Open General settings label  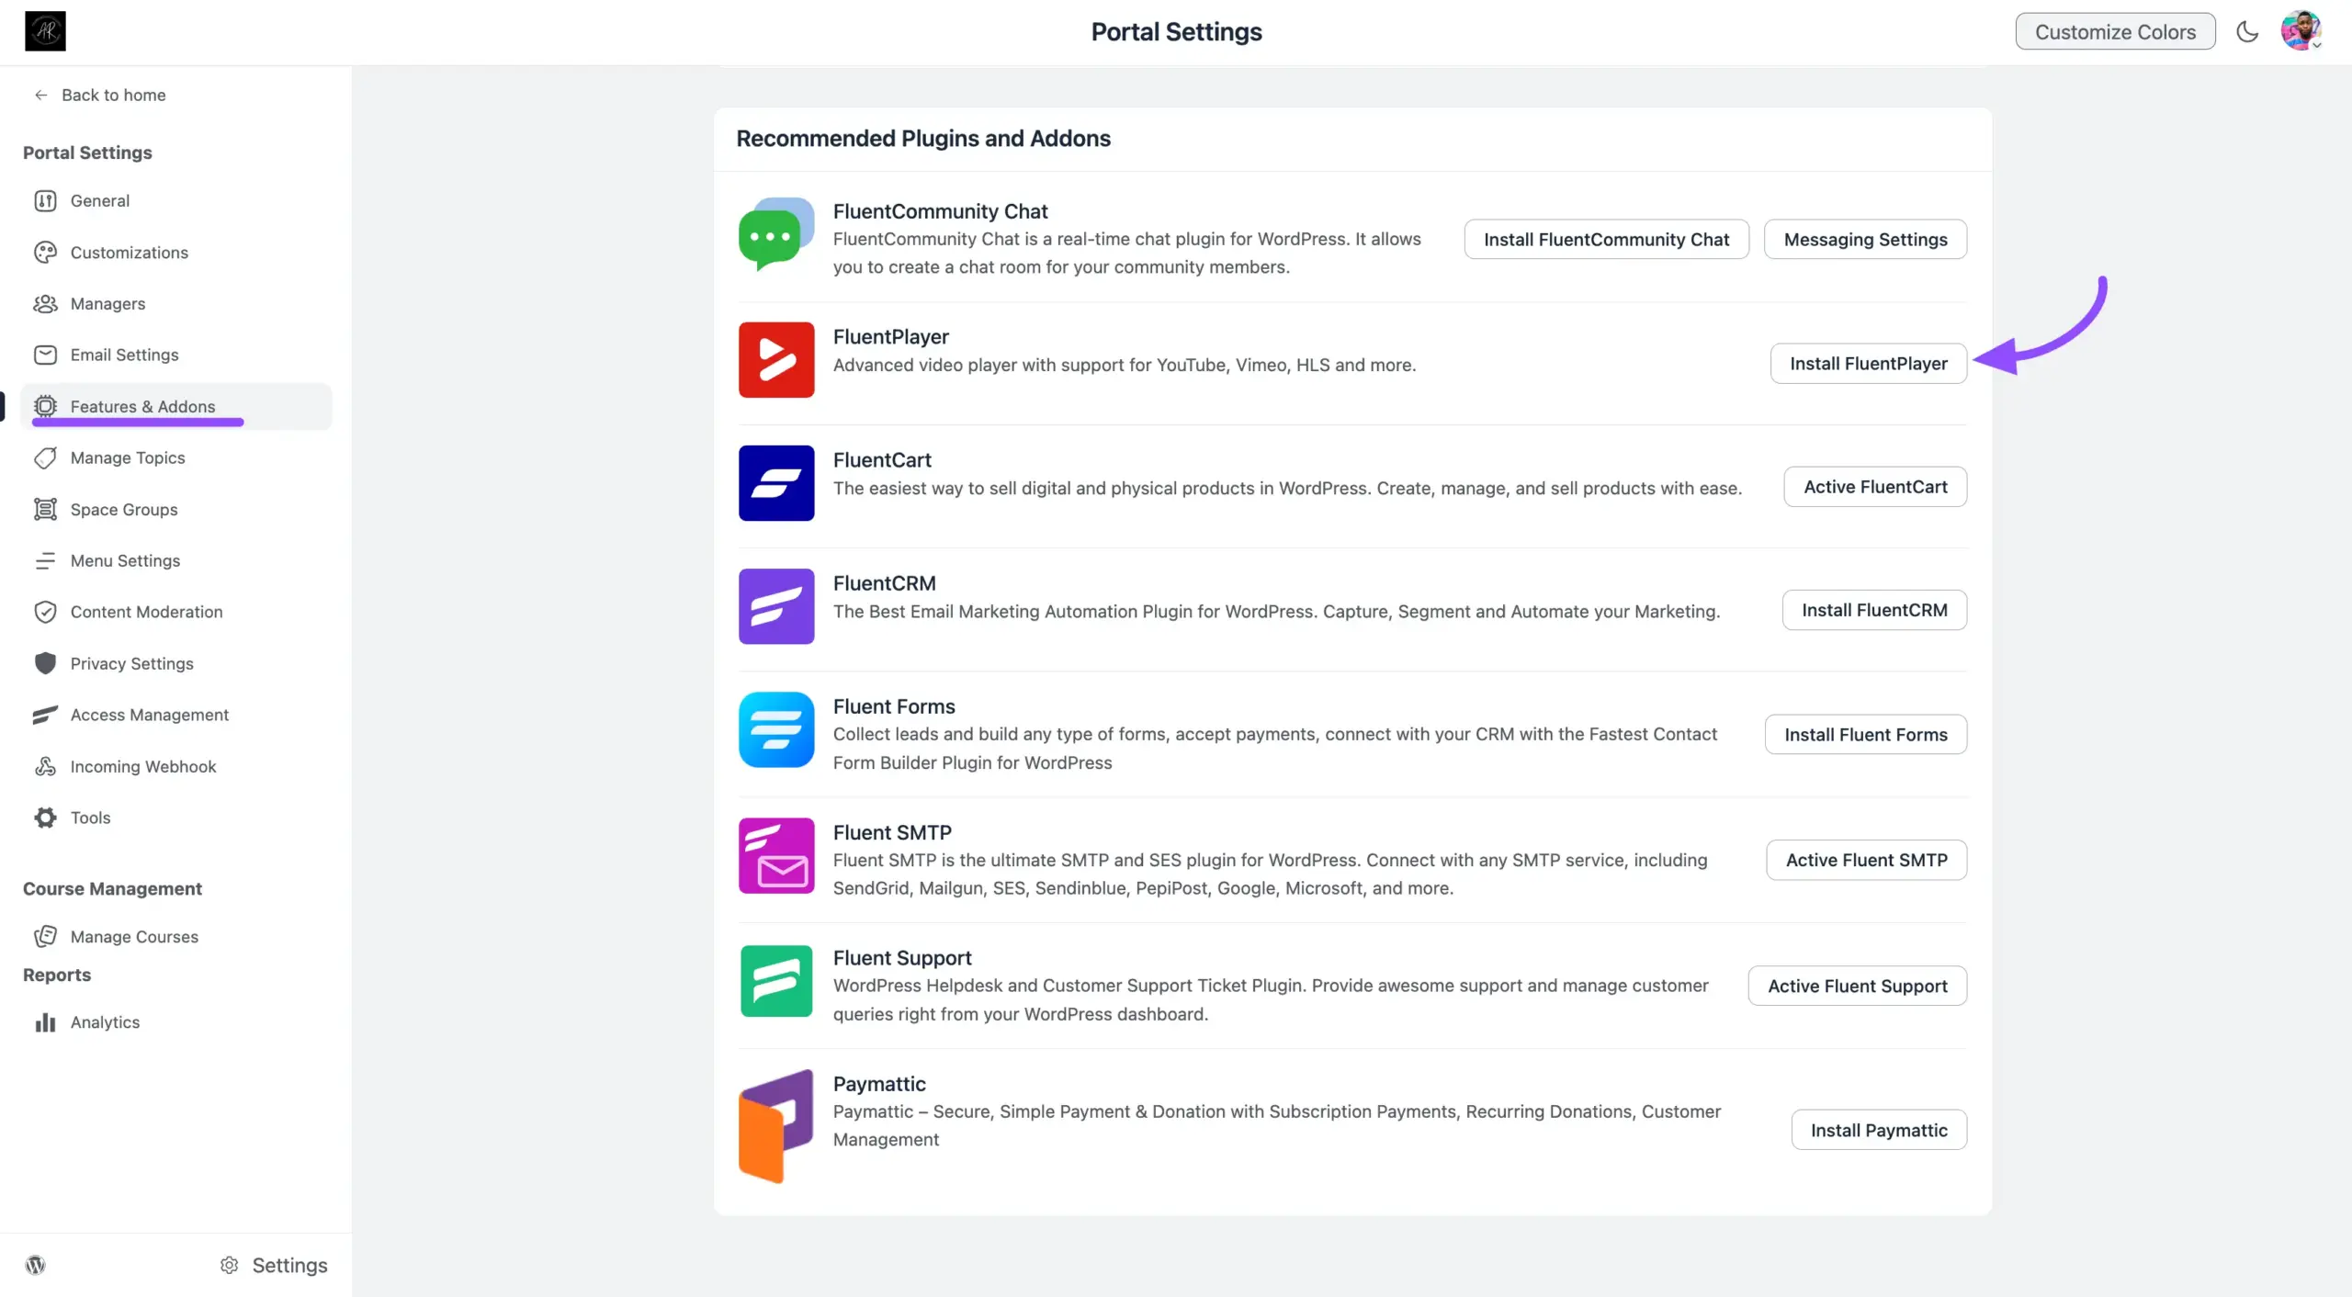pyautogui.click(x=99, y=200)
